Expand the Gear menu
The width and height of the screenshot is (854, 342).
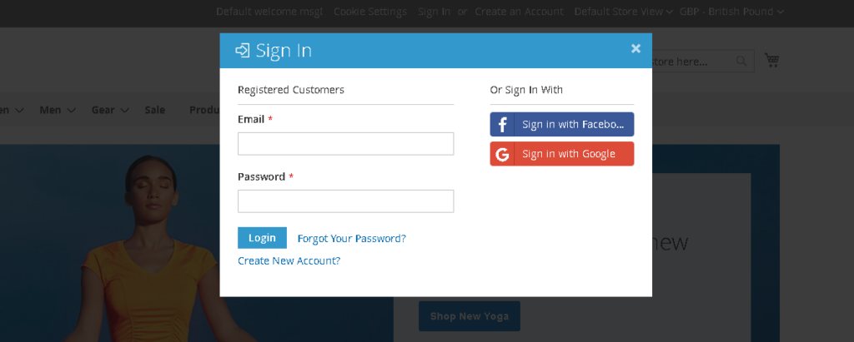click(110, 110)
